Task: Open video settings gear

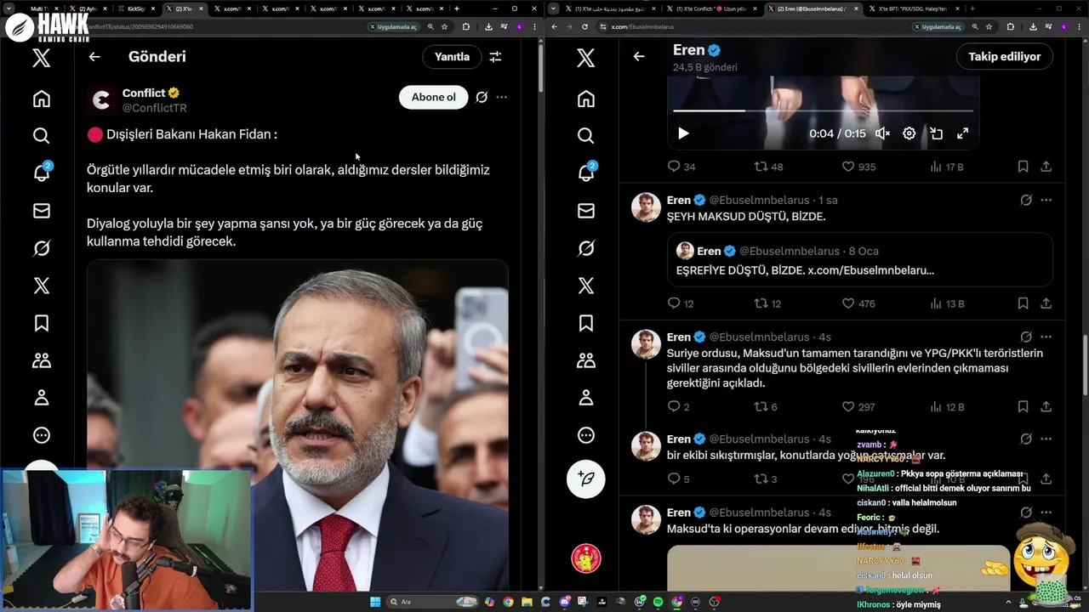Action: tap(909, 133)
